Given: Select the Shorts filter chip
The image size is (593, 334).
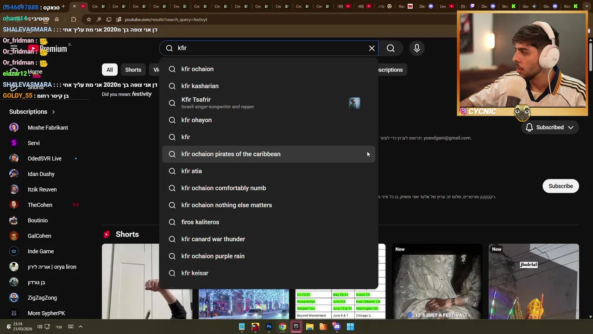Looking at the screenshot, I should tap(133, 70).
